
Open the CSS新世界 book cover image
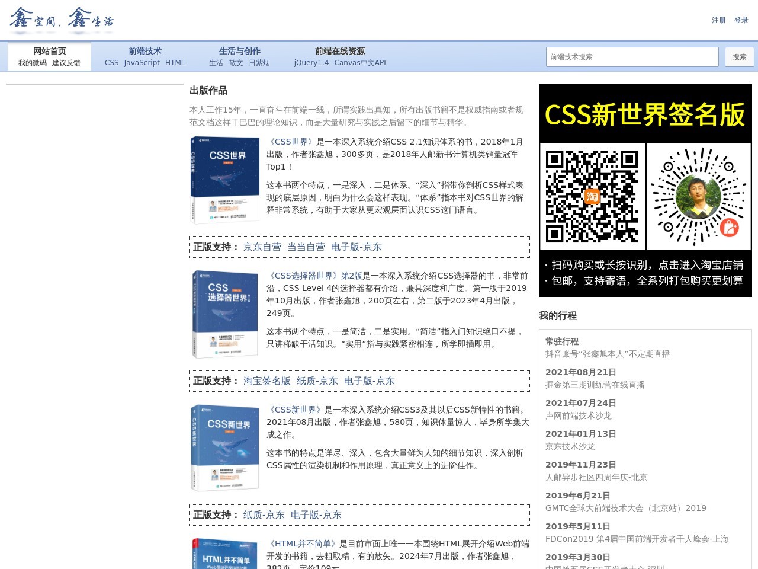tap(225, 448)
